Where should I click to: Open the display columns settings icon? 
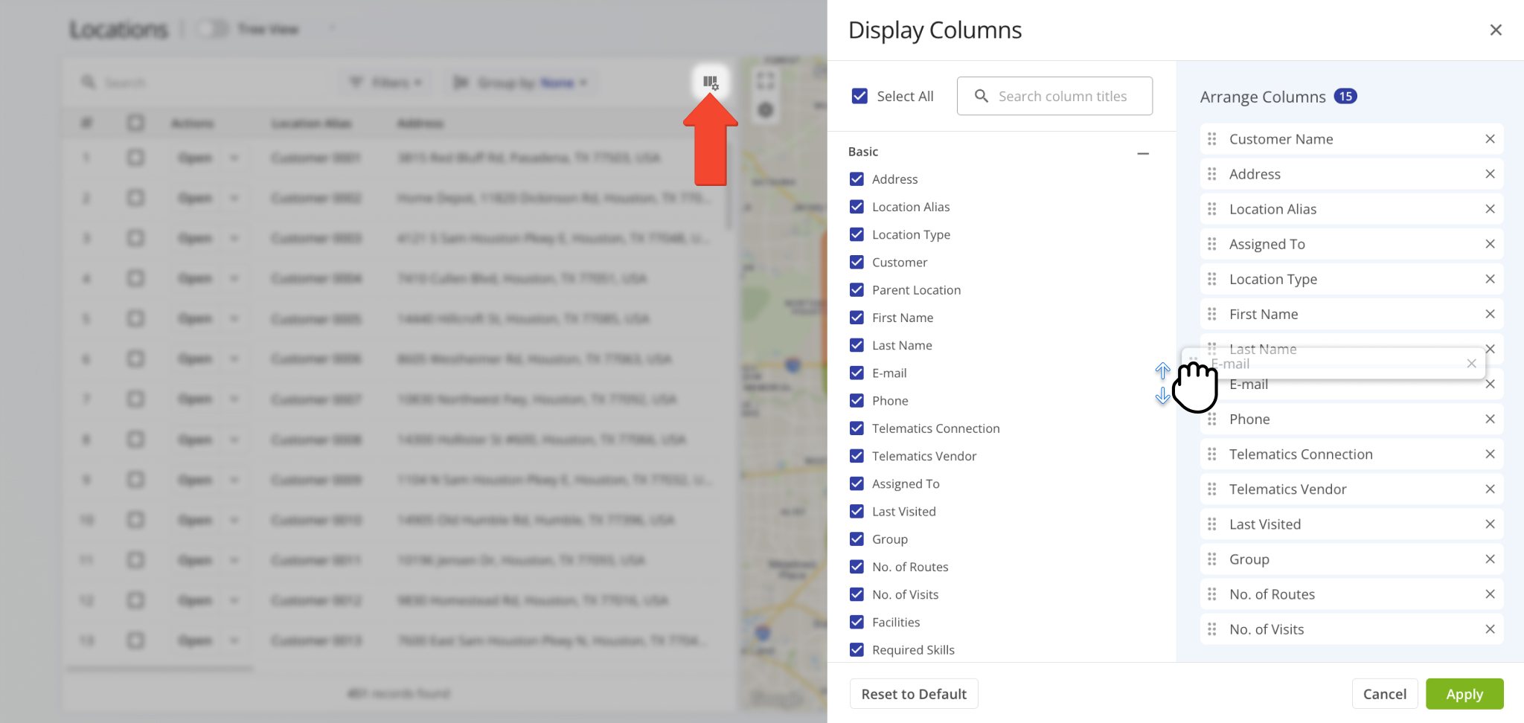[x=711, y=83]
